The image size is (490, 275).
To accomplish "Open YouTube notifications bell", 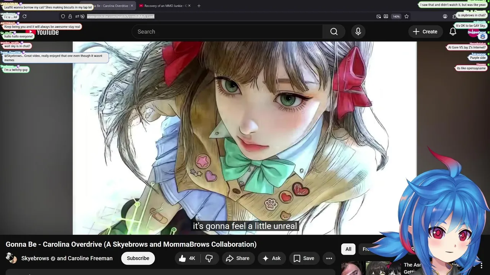I will click(x=453, y=32).
